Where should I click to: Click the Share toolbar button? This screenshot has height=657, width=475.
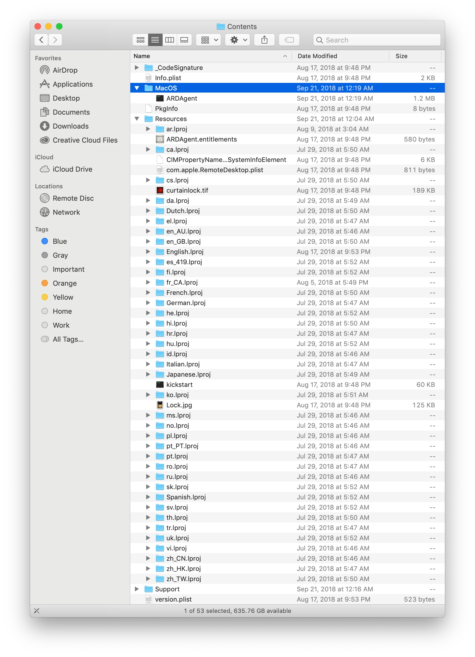264,40
